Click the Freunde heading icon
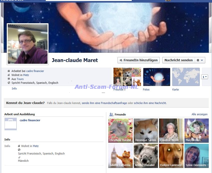 click(x=111, y=114)
